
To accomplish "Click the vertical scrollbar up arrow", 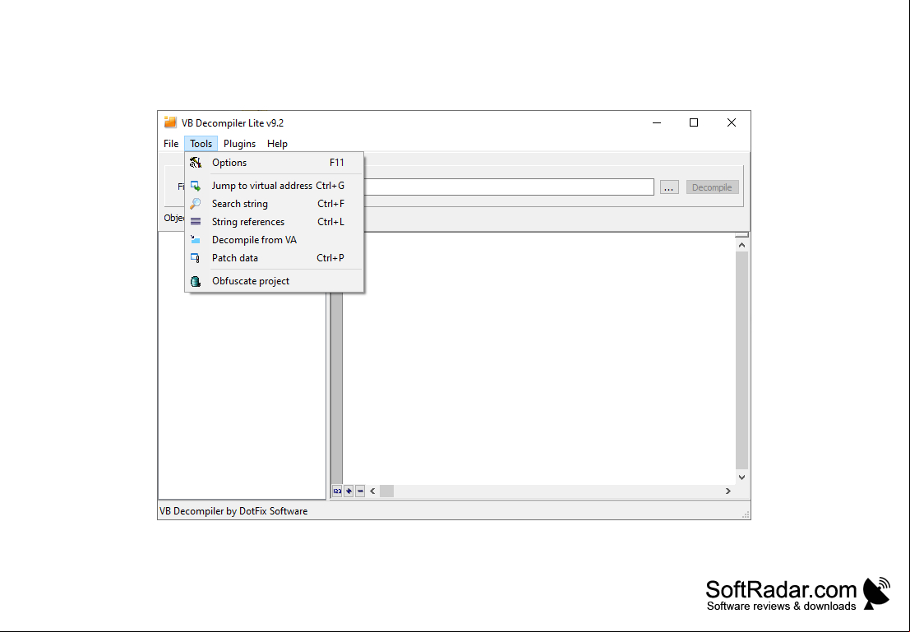I will point(741,245).
